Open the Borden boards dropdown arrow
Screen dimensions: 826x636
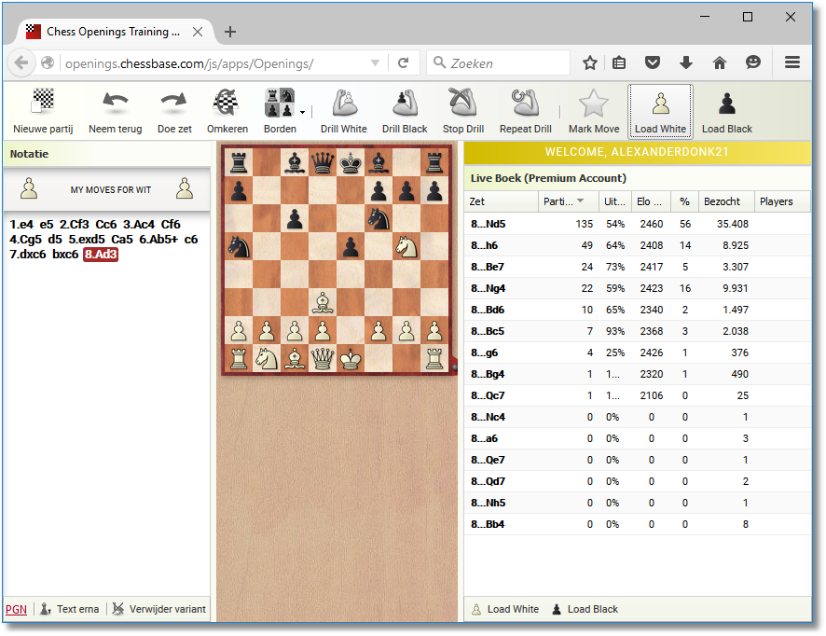click(303, 112)
